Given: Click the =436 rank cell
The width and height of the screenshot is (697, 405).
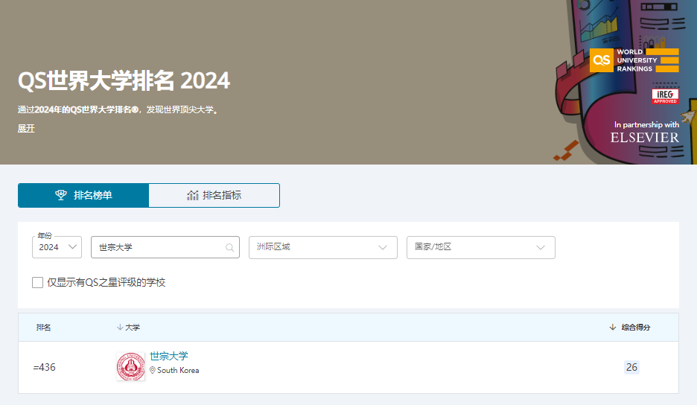Looking at the screenshot, I should (45, 367).
